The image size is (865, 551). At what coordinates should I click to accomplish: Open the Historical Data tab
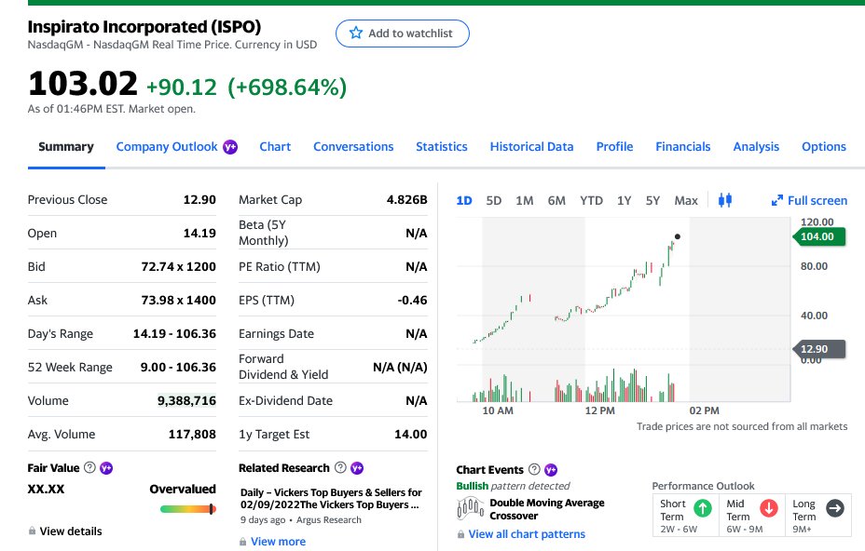[x=532, y=146]
